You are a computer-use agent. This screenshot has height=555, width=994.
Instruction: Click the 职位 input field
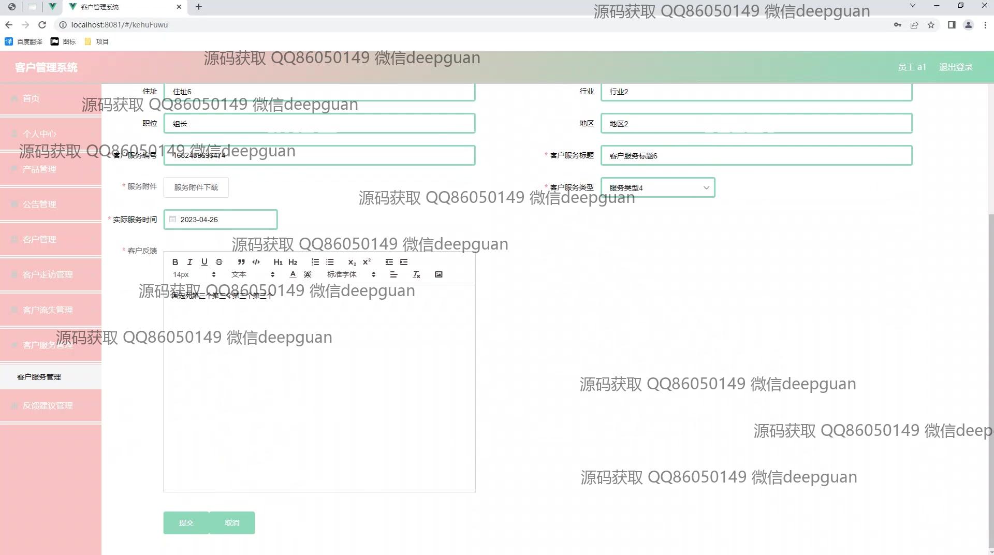coord(319,123)
